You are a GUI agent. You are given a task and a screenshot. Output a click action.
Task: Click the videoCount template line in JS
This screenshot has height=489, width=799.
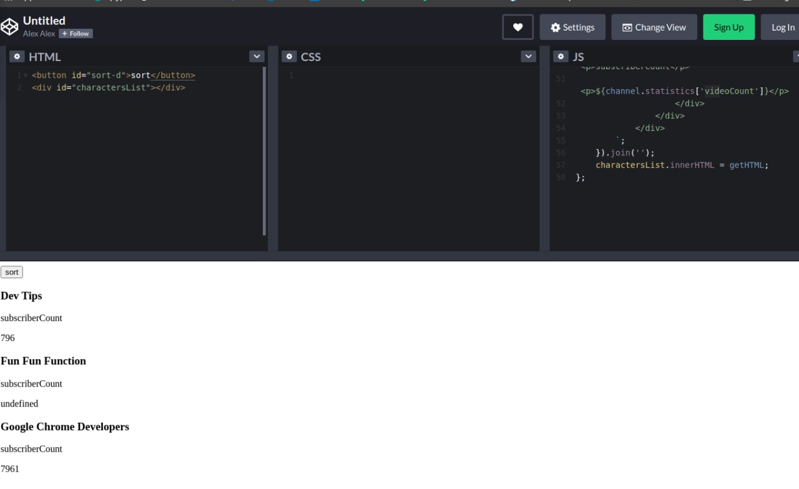685,91
